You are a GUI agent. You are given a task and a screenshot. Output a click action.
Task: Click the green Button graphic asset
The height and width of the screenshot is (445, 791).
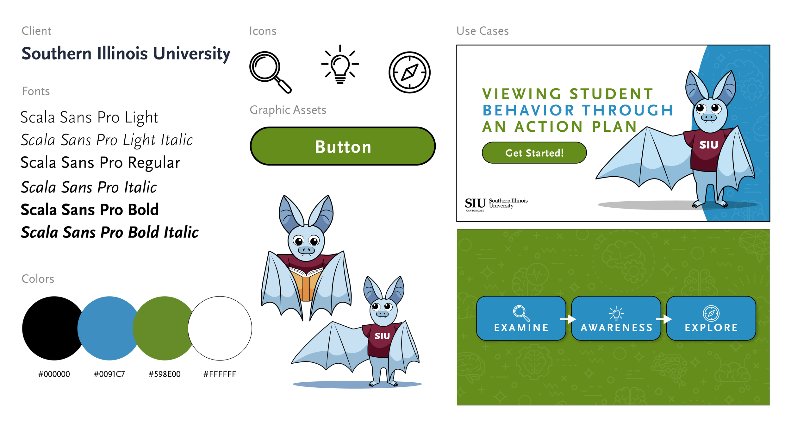(343, 146)
